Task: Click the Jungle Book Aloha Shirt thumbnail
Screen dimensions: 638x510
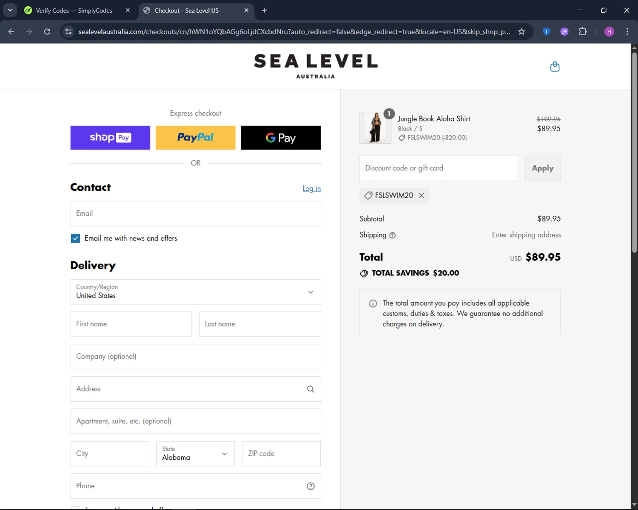Action: point(376,128)
